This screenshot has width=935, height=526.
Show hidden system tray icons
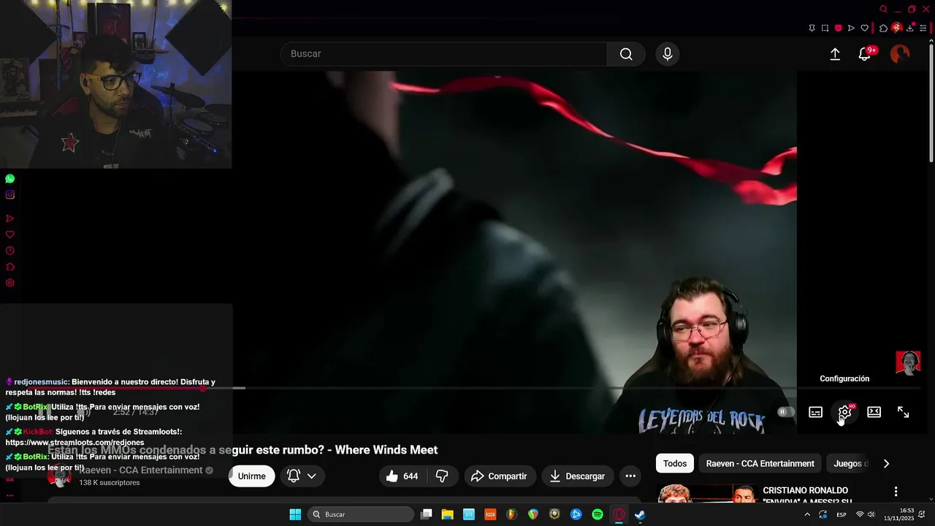click(x=807, y=514)
